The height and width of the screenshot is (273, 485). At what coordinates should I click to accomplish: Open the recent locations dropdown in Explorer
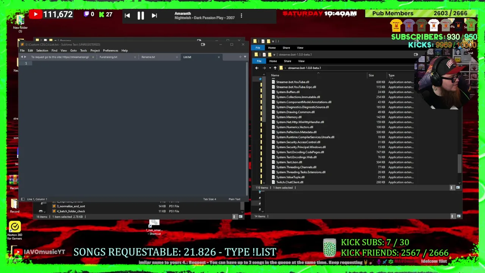coord(270,68)
